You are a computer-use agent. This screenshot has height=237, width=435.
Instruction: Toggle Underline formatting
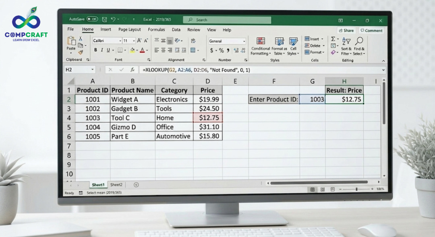pyautogui.click(x=108, y=50)
